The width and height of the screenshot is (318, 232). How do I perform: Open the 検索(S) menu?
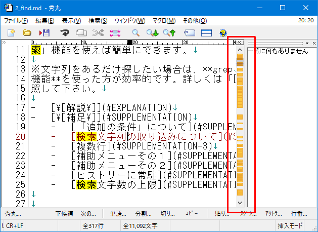[98, 21]
